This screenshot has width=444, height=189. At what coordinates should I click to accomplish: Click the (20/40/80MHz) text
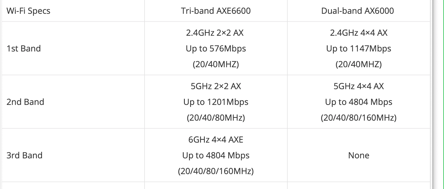[216, 118]
